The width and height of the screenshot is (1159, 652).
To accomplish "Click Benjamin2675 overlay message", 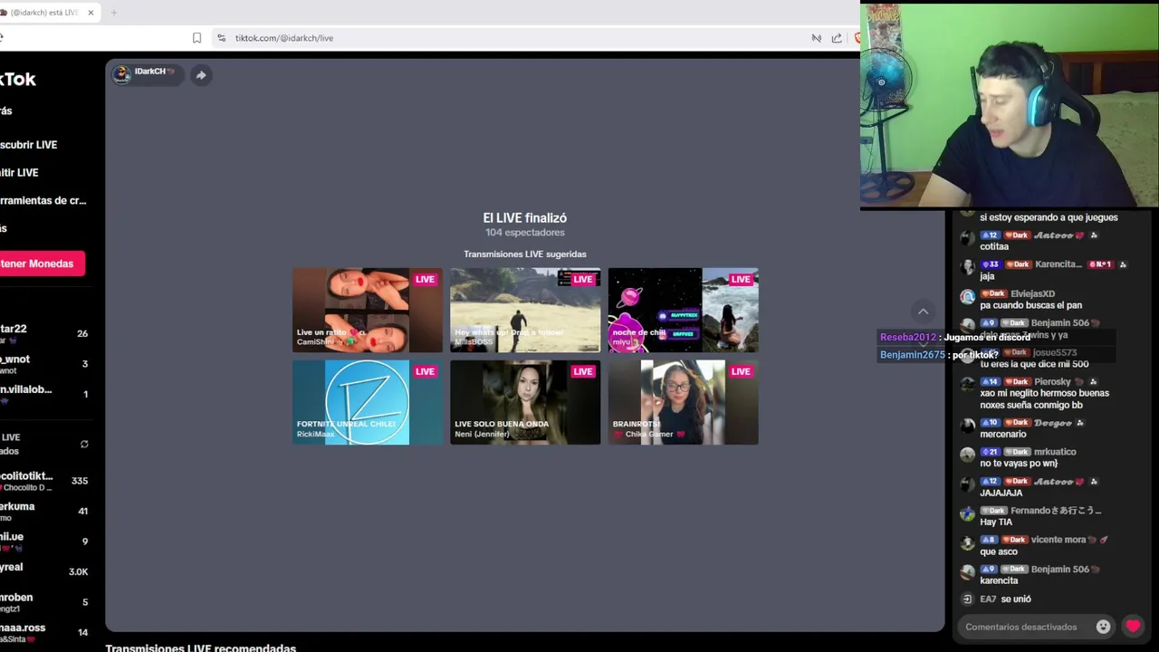I will (x=939, y=355).
